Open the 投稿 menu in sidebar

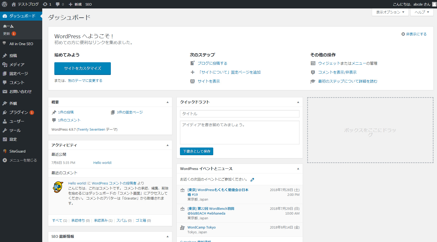[x=13, y=56]
